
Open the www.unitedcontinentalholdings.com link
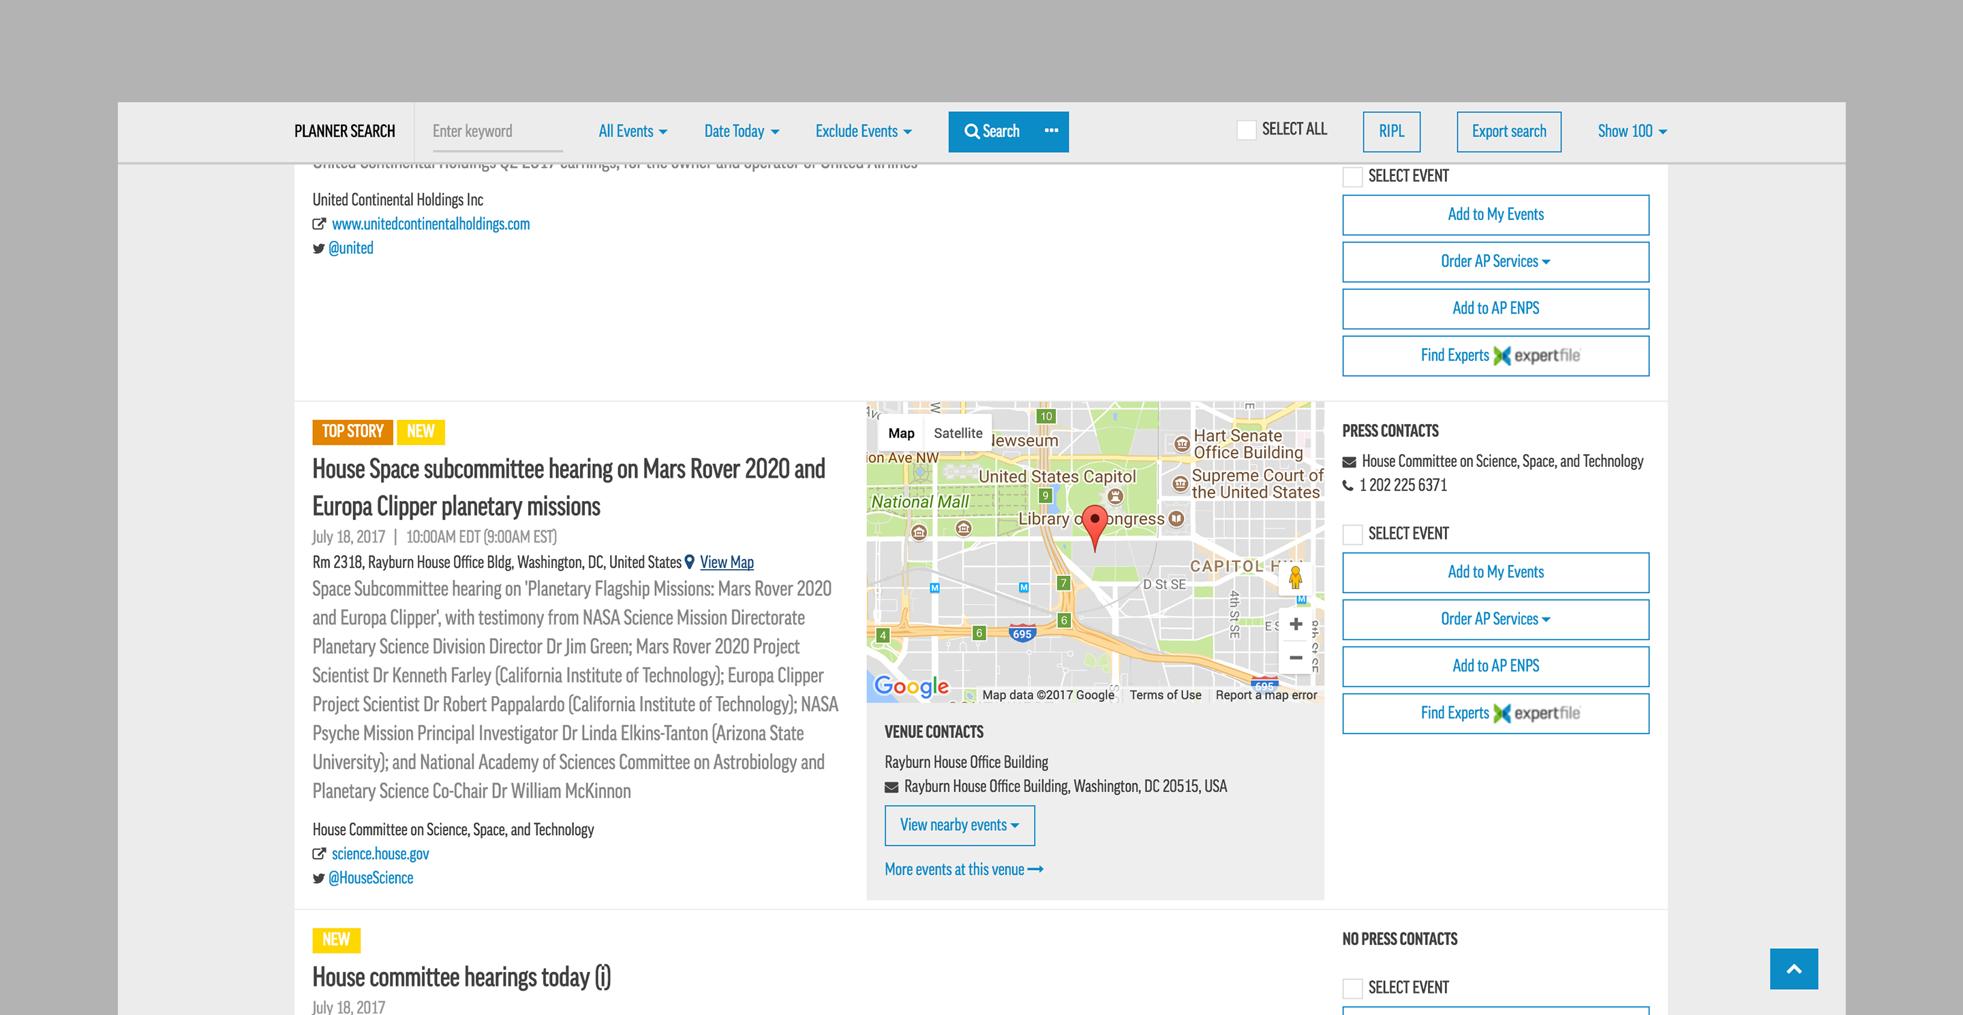pyautogui.click(x=431, y=224)
